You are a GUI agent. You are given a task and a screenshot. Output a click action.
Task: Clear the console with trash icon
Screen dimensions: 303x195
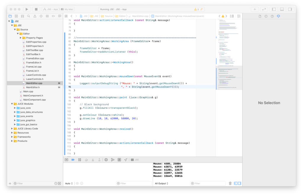230,183
